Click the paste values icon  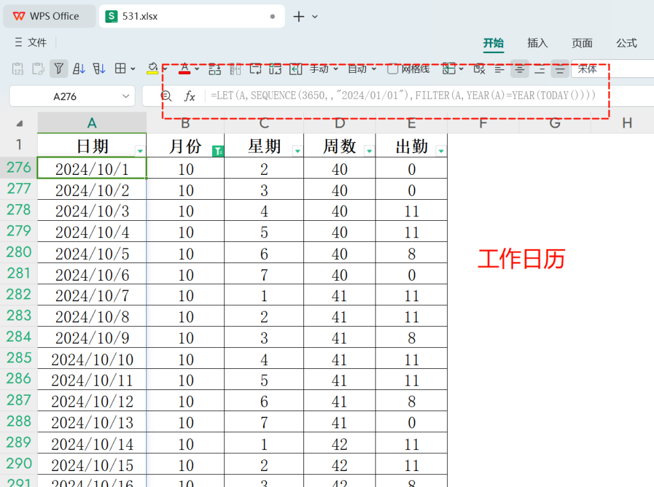(18, 69)
